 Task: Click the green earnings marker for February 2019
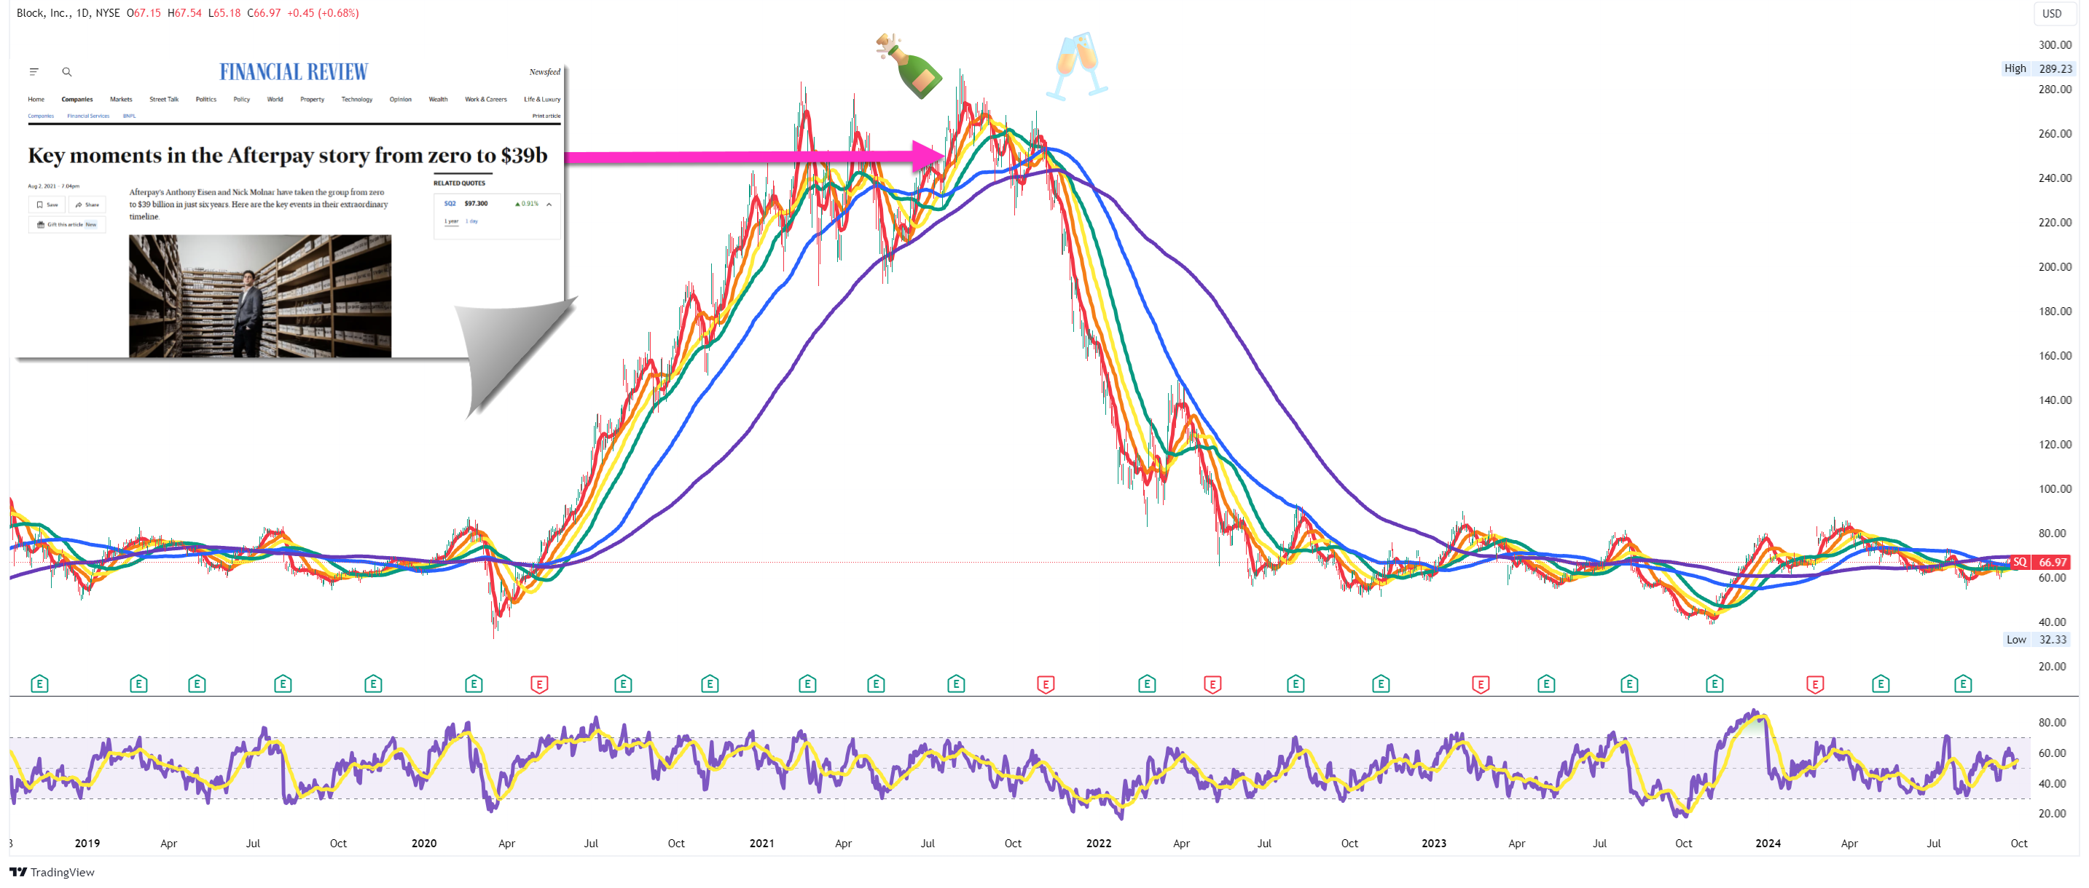138,683
